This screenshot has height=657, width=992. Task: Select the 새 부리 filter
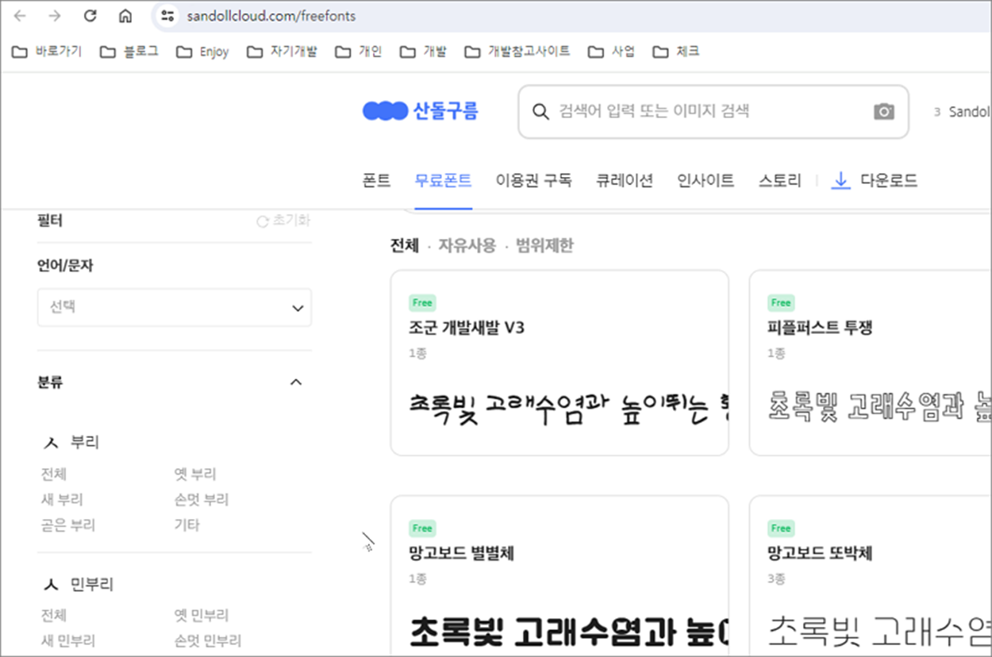tap(62, 500)
